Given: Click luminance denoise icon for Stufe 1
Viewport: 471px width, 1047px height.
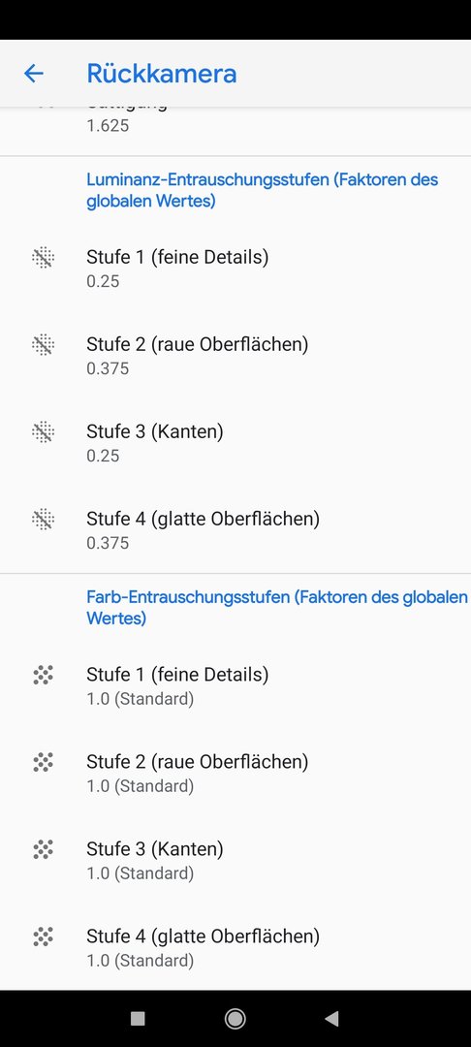Looking at the screenshot, I should click(44, 258).
